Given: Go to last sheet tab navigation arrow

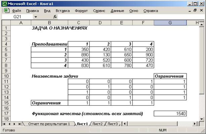Looking at the screenshot, I should (20, 124).
